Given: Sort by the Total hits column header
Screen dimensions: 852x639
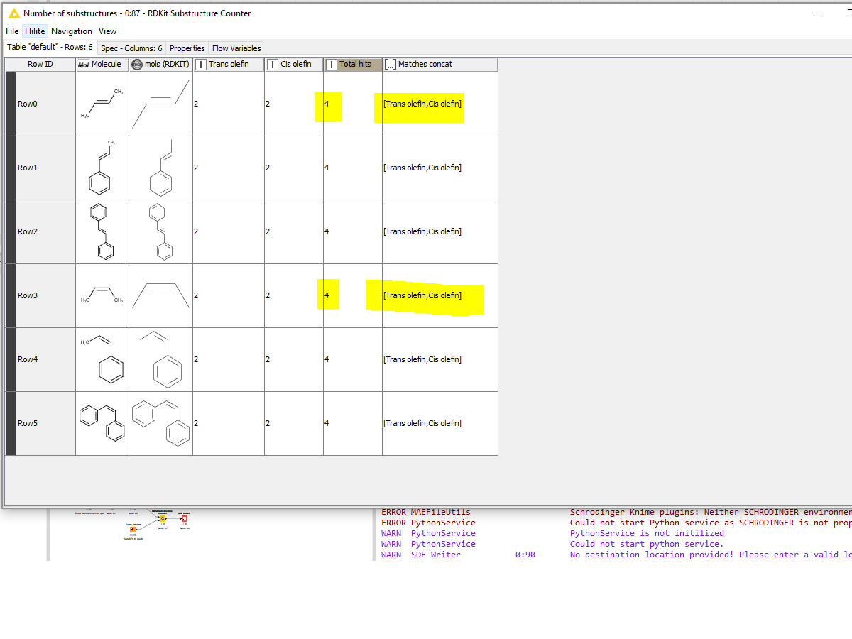Looking at the screenshot, I should coord(355,65).
